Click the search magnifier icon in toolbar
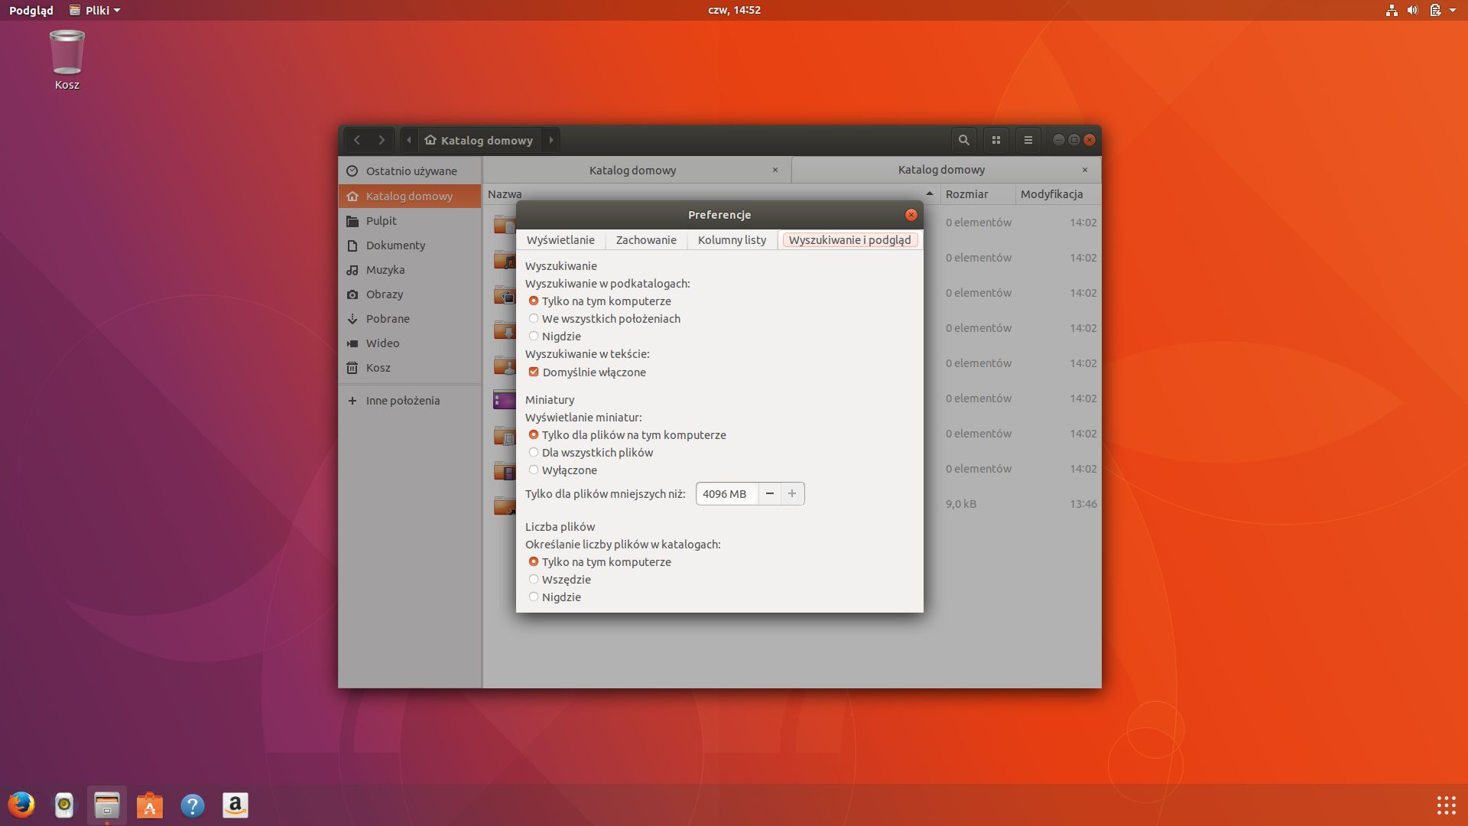The width and height of the screenshot is (1468, 826). tap(963, 140)
